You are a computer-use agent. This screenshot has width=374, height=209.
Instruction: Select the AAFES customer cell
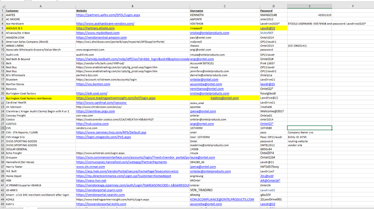41,15
